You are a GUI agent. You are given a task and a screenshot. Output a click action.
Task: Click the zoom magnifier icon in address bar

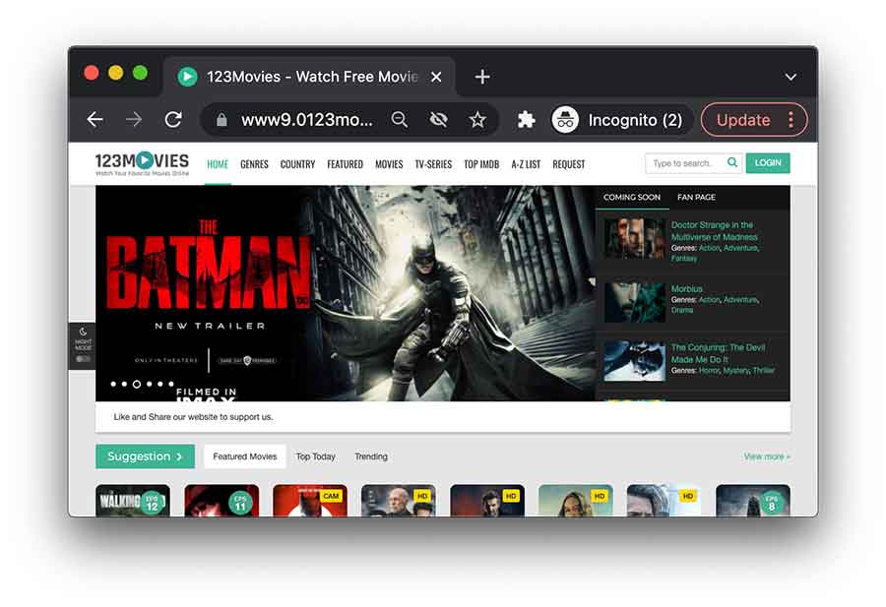(400, 120)
